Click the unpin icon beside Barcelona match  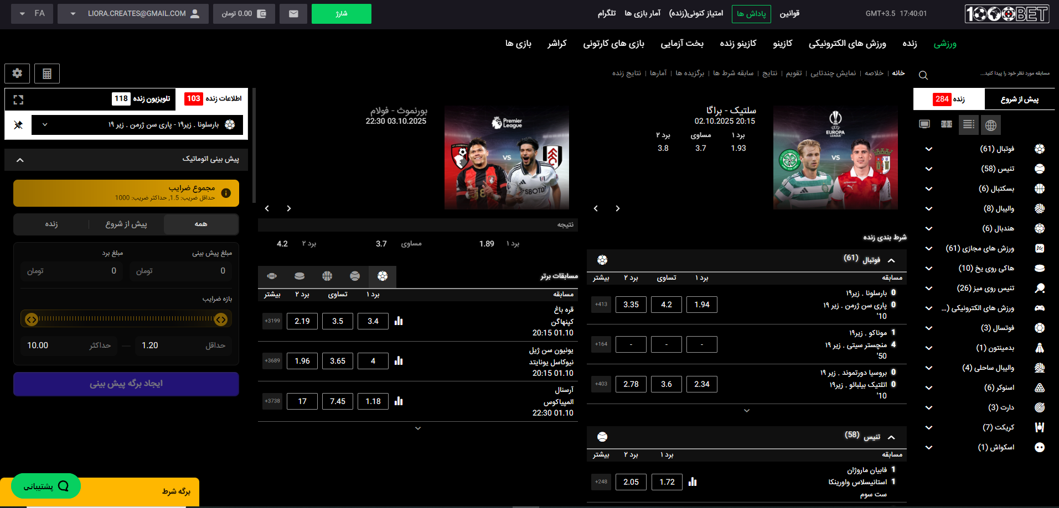(x=18, y=125)
